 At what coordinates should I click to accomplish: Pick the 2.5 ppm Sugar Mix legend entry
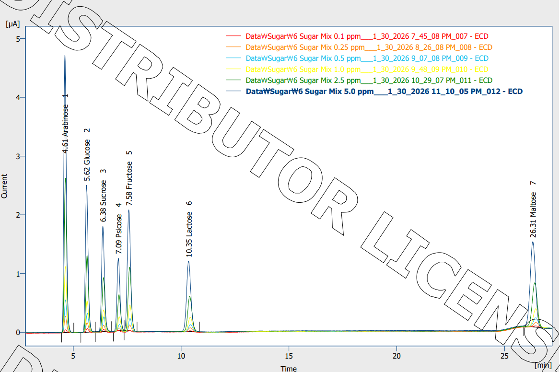coord(369,80)
